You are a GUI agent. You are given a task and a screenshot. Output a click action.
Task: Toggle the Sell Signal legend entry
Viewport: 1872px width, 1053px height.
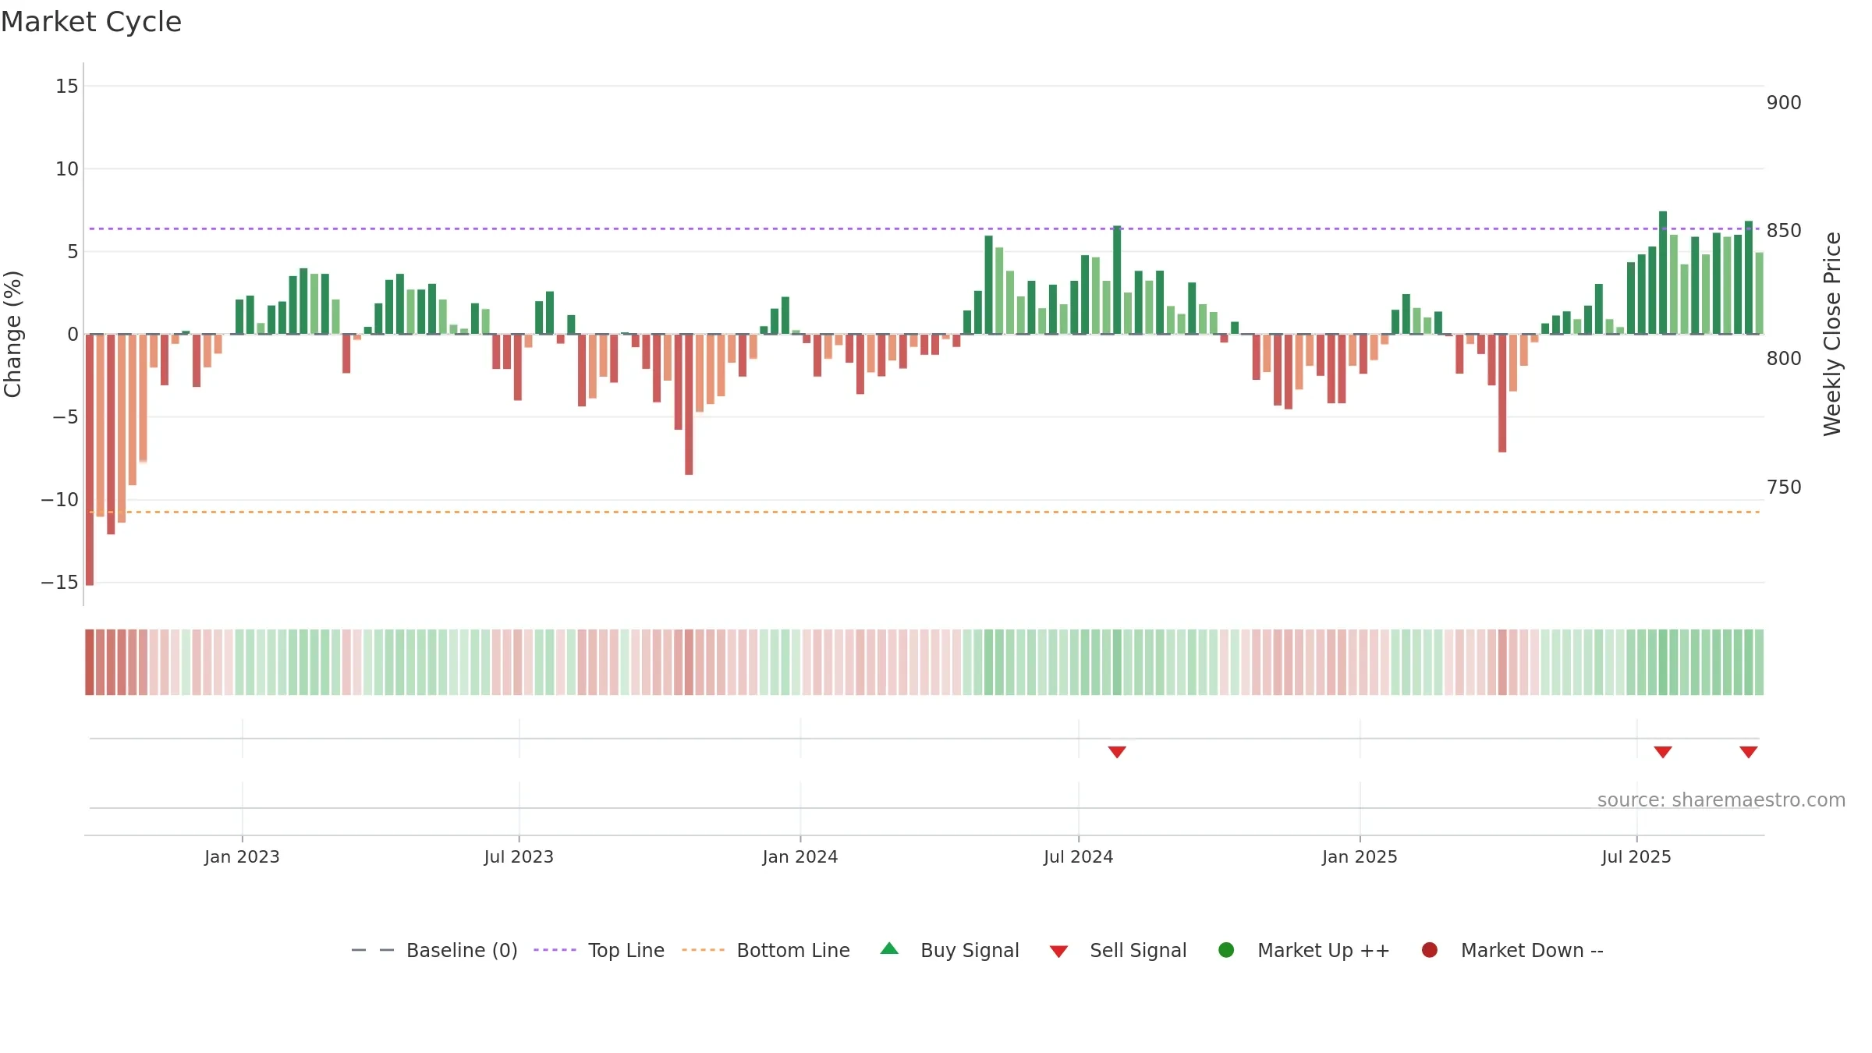[x=1118, y=950]
